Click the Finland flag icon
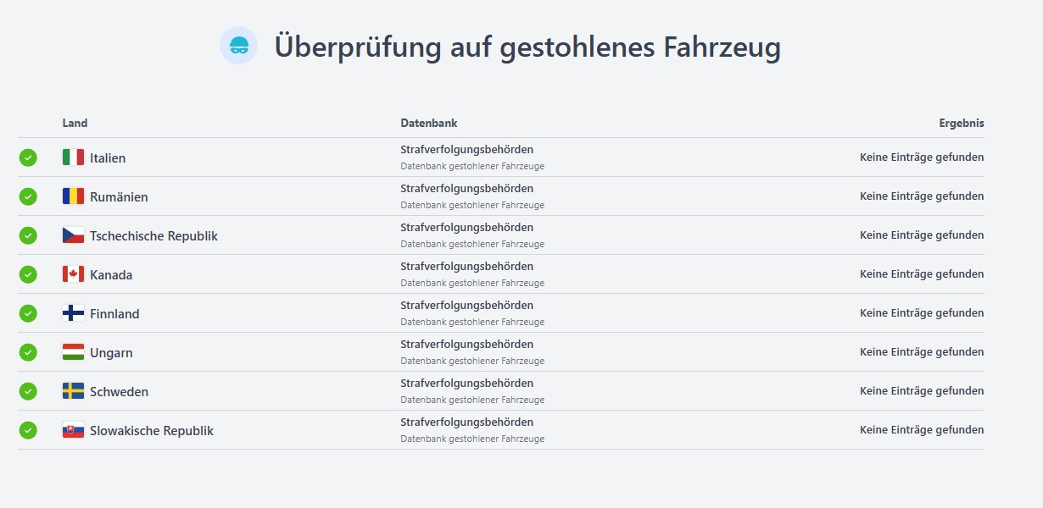The image size is (1043, 508). [x=73, y=313]
